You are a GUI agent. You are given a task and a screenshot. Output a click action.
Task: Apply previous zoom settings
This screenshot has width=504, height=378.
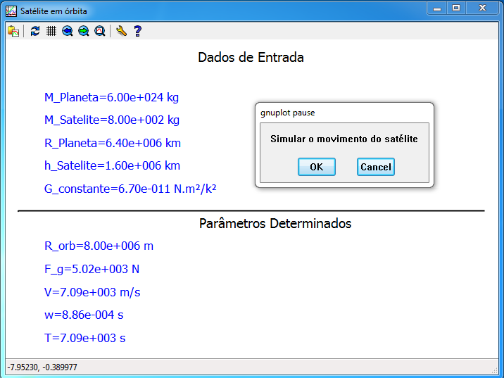[68, 31]
